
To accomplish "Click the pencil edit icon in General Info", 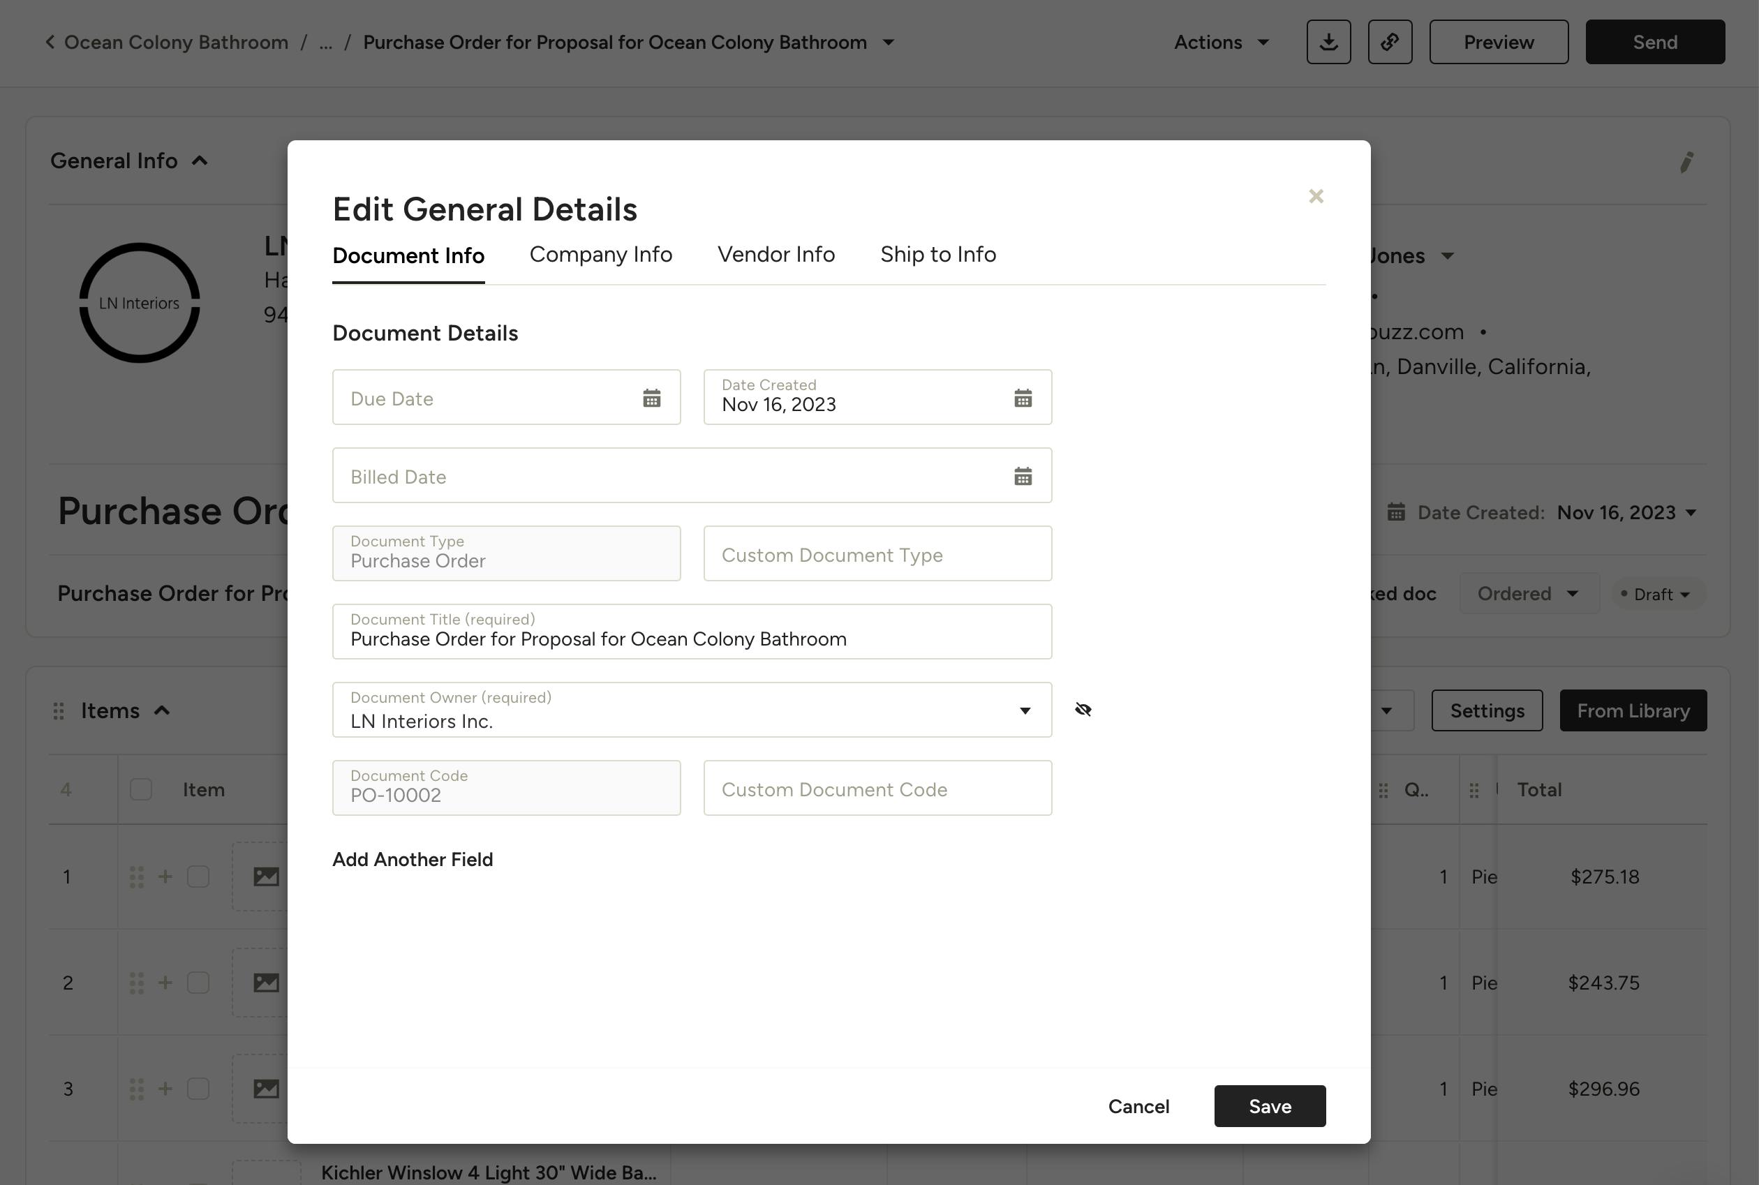I will (x=1686, y=162).
